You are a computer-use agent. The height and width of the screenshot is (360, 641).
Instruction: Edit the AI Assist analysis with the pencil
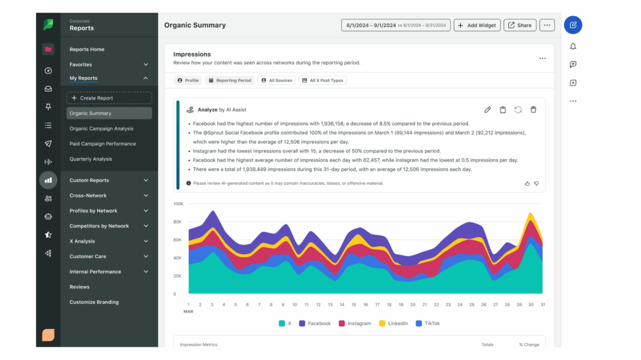pyautogui.click(x=487, y=110)
